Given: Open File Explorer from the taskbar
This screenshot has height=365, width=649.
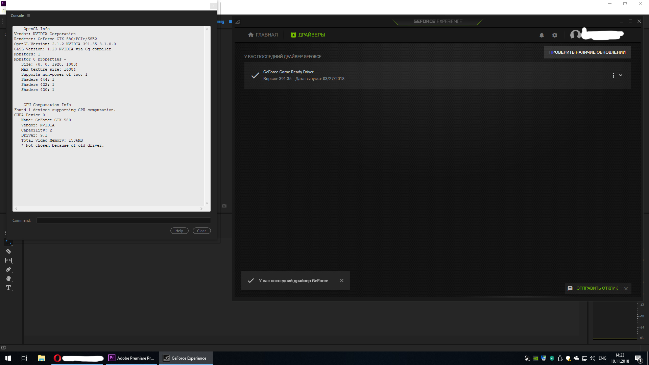Looking at the screenshot, I should coord(41,358).
